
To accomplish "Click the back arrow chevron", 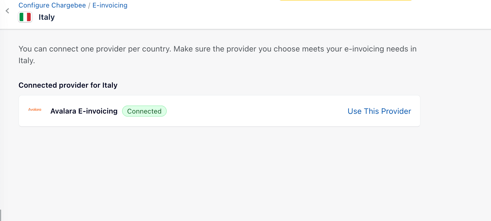I will [x=8, y=11].
